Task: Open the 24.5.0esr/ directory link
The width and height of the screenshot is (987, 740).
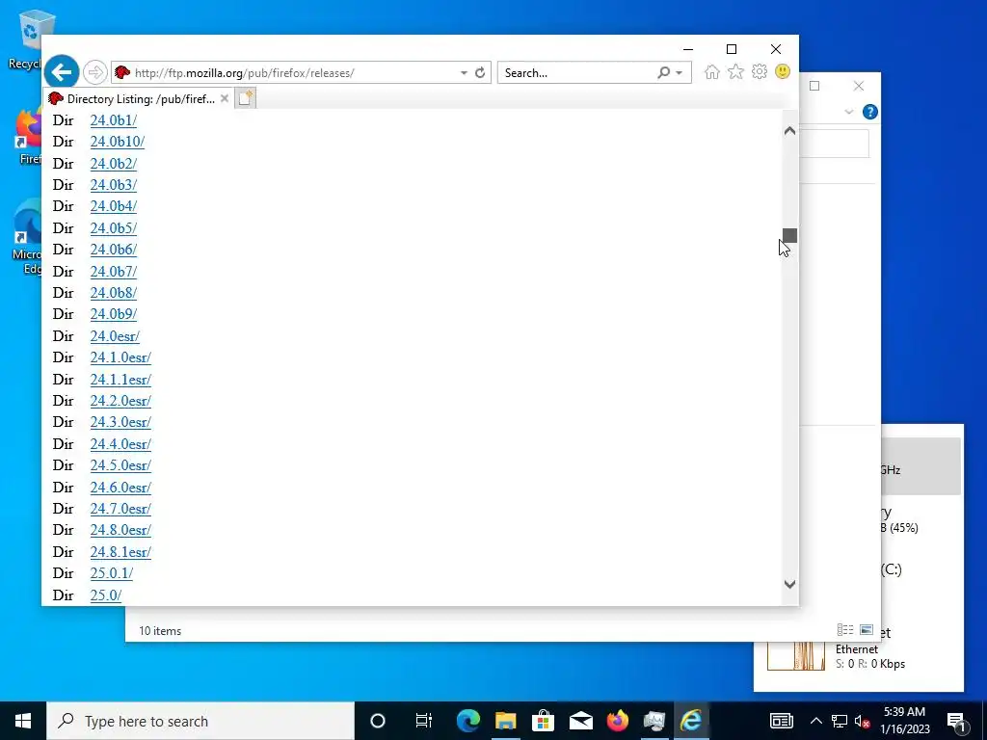Action: 120,466
